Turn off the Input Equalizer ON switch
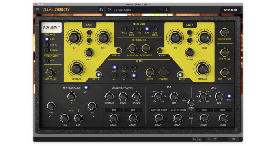 86,88
